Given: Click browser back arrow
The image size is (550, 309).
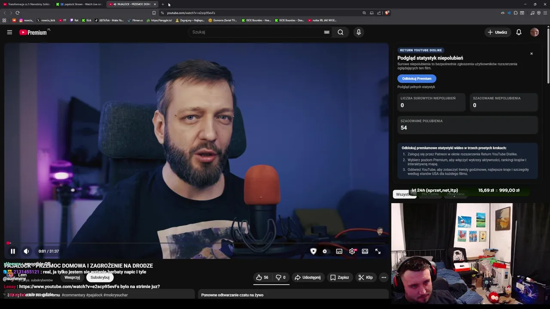Looking at the screenshot, I should point(5,13).
